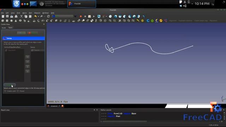This screenshot has width=226, height=127.
Task: Create a torus primitive
Action: (x=20, y=21)
